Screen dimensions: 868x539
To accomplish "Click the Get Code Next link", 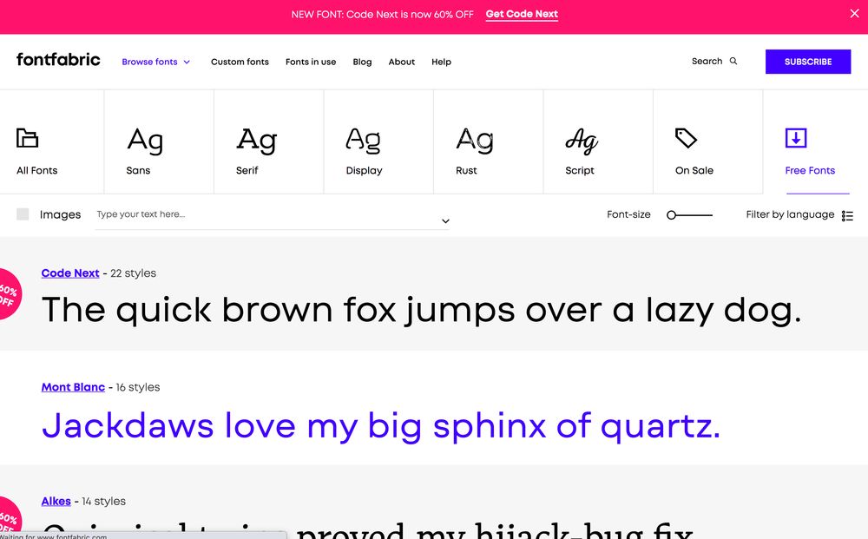I will 522,15.
